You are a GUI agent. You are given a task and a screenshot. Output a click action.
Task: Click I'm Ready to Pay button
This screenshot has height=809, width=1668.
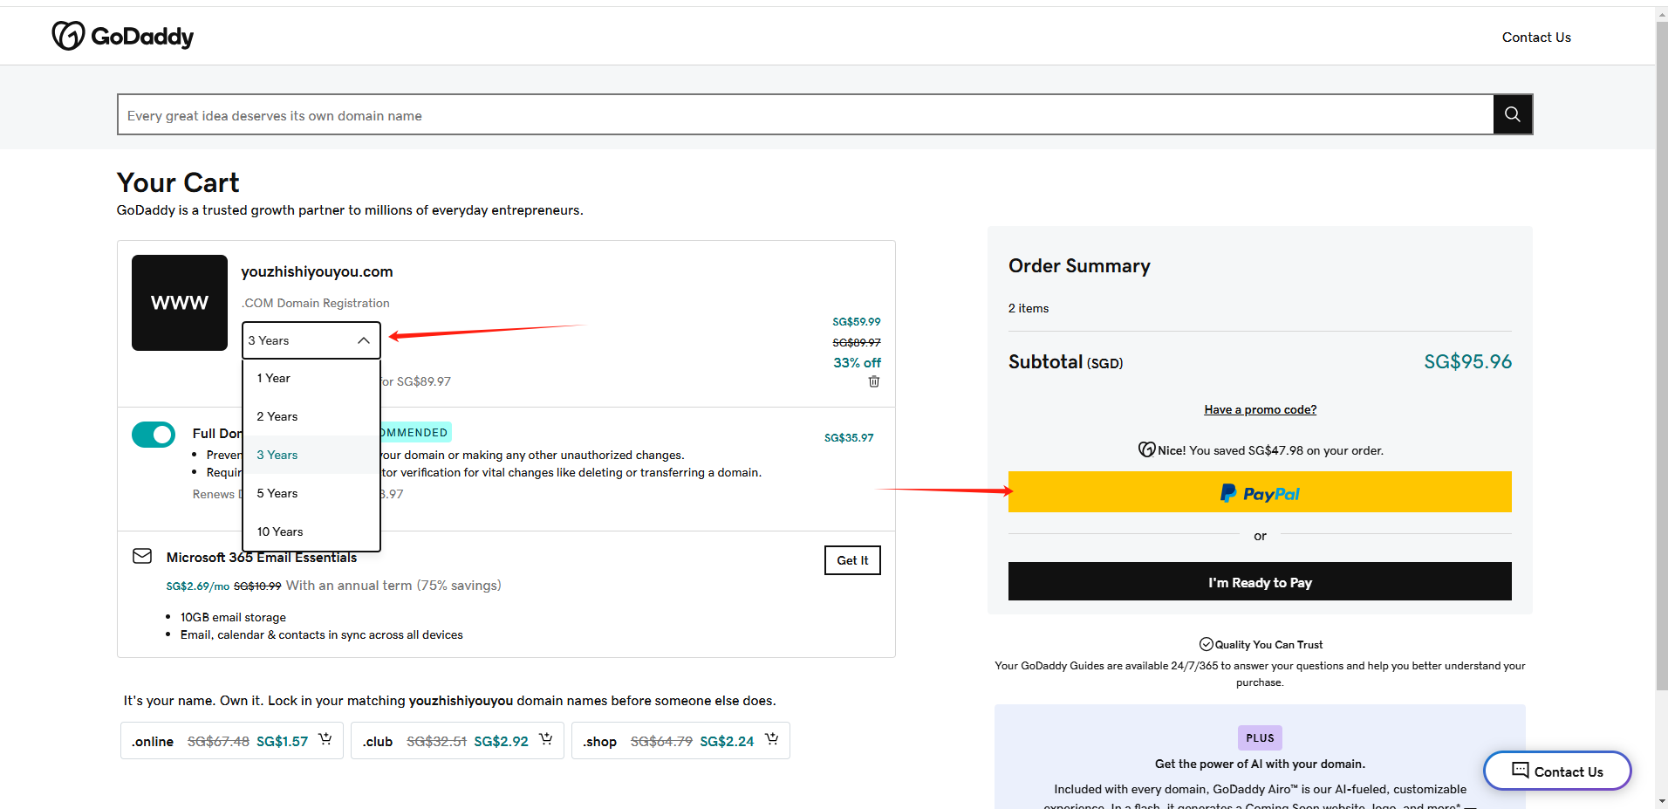coord(1260,581)
